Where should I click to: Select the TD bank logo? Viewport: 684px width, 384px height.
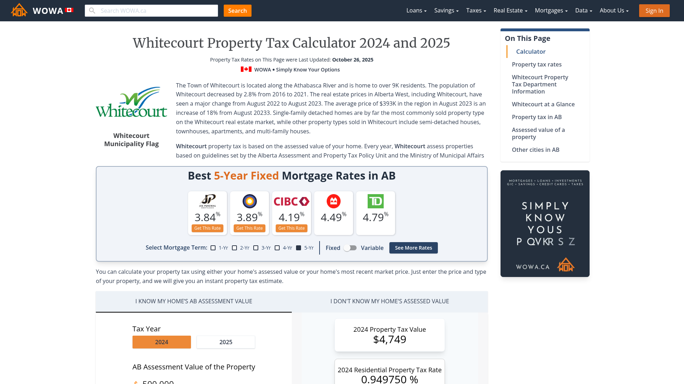pos(375,201)
